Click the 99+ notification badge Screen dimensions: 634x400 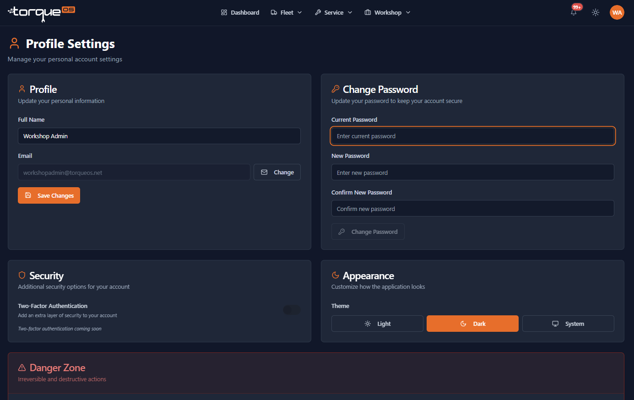(x=577, y=7)
